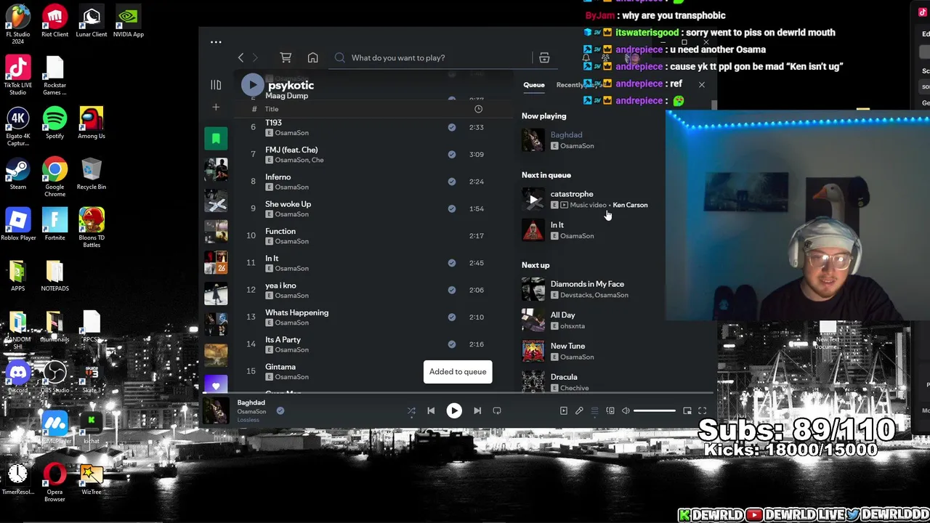This screenshot has width=930, height=523.
Task: Open Devstacks artist link in queue
Action: tap(576, 295)
